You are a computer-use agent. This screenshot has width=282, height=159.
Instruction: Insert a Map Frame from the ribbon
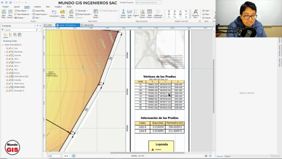71,14
